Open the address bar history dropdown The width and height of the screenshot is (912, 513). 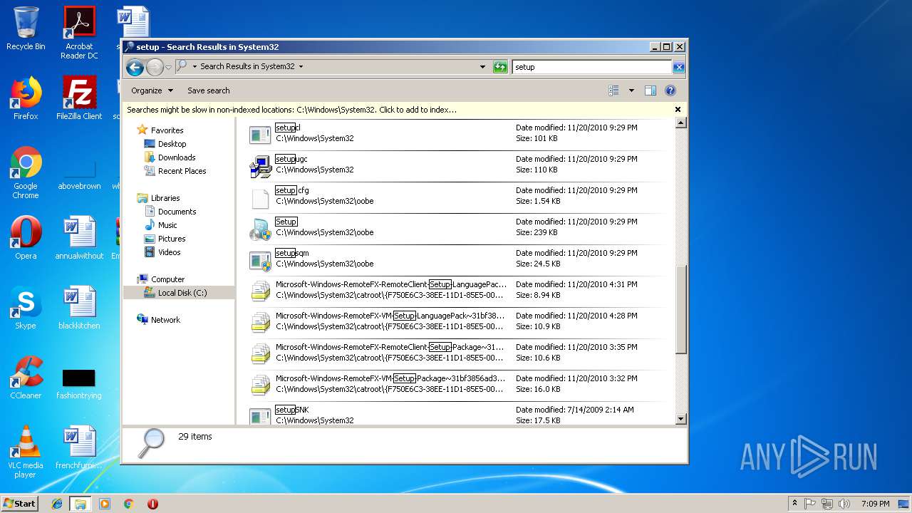[x=482, y=67]
